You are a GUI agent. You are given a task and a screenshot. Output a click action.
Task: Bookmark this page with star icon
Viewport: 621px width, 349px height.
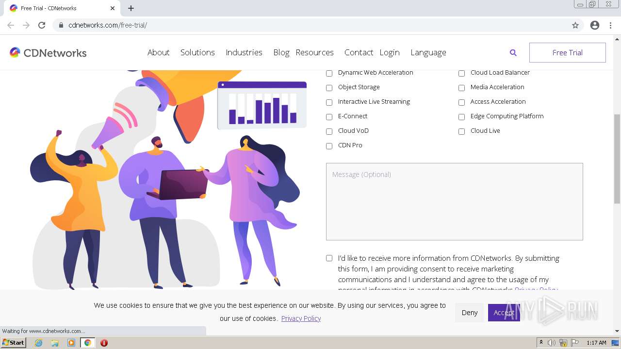click(575, 25)
